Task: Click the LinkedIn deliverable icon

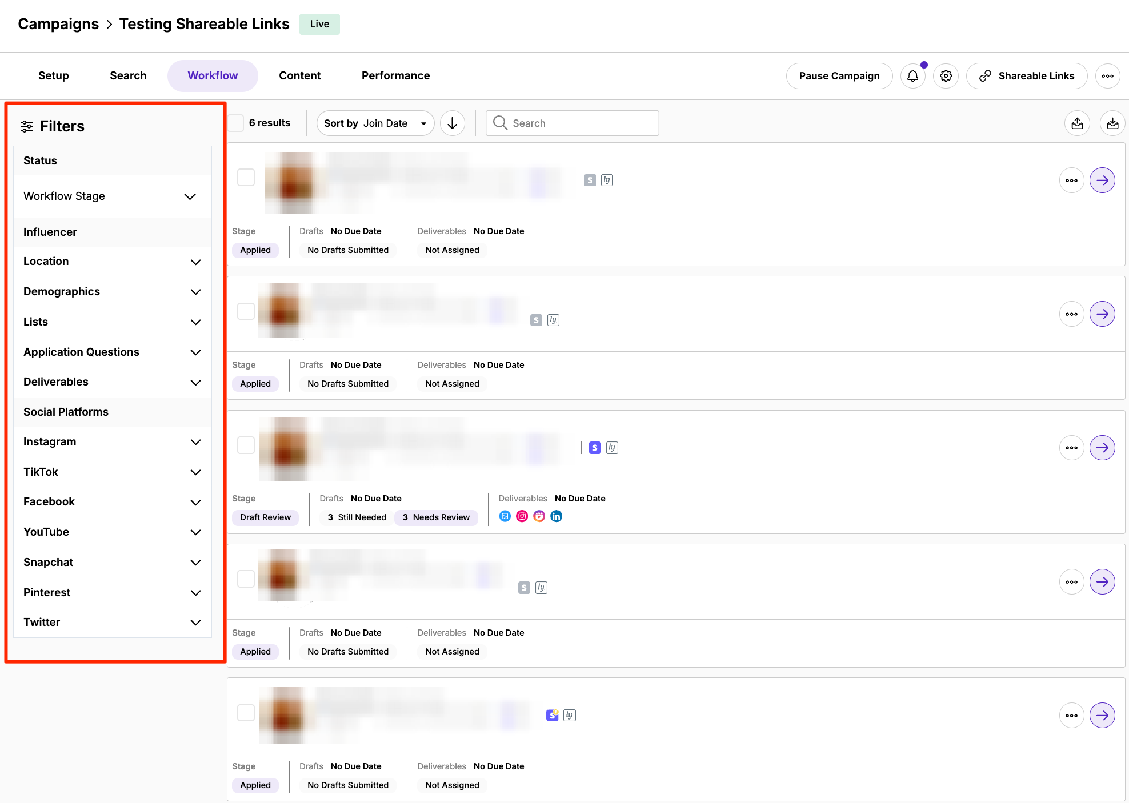Action: click(x=556, y=516)
